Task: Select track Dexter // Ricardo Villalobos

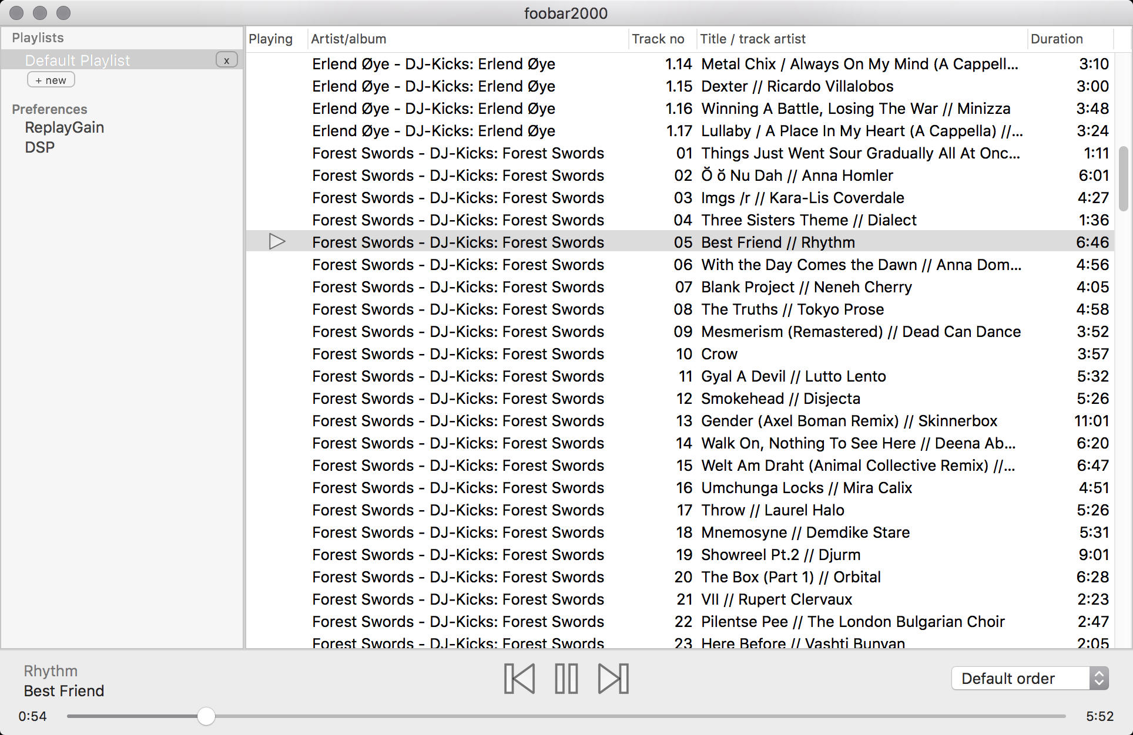Action: [x=680, y=86]
